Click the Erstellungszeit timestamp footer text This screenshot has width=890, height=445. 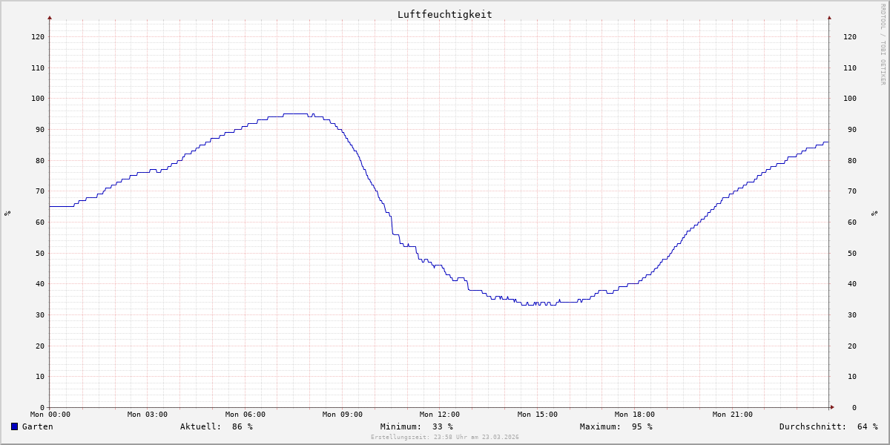point(444,438)
